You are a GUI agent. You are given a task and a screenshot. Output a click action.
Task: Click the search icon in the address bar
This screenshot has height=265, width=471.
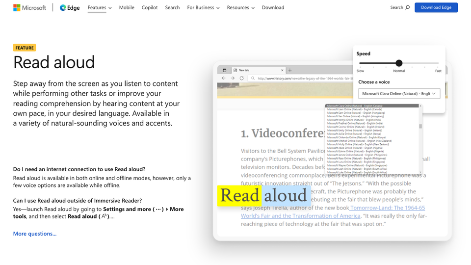point(253,78)
